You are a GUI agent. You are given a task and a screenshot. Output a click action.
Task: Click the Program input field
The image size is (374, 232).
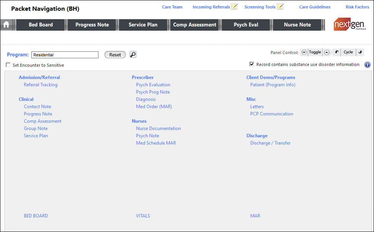65,55
